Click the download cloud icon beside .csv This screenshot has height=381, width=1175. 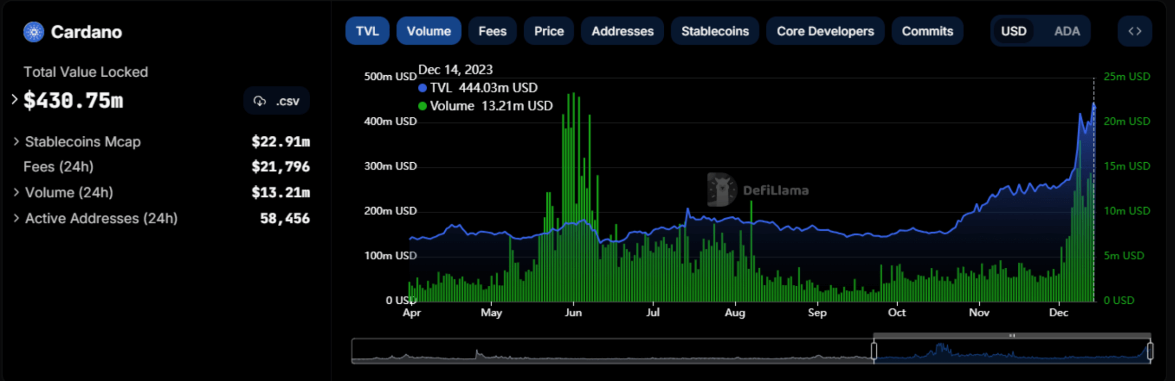260,101
